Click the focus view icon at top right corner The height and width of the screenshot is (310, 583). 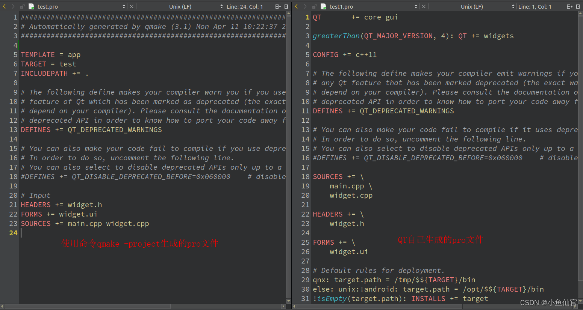click(578, 6)
